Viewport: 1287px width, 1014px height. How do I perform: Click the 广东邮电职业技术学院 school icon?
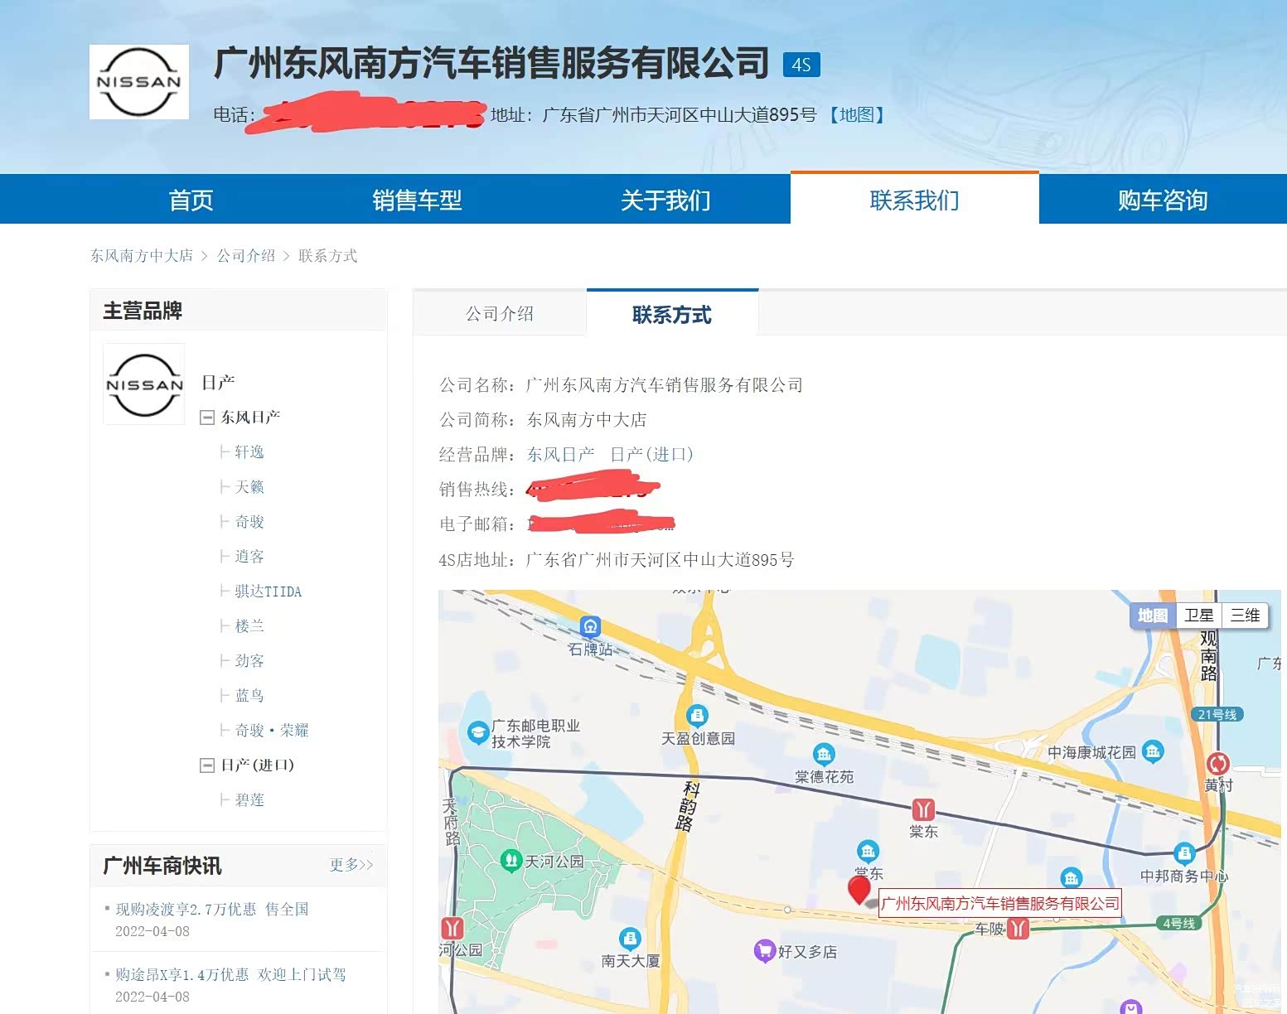477,732
